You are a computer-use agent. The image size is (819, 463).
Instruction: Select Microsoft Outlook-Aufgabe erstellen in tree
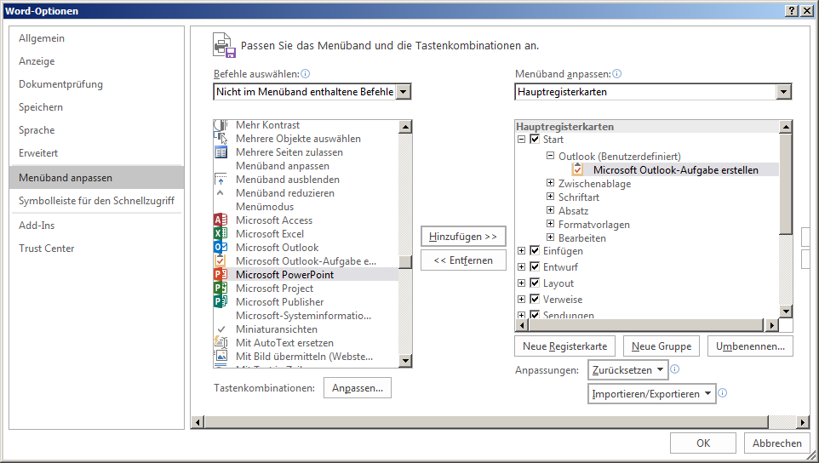[x=675, y=169]
